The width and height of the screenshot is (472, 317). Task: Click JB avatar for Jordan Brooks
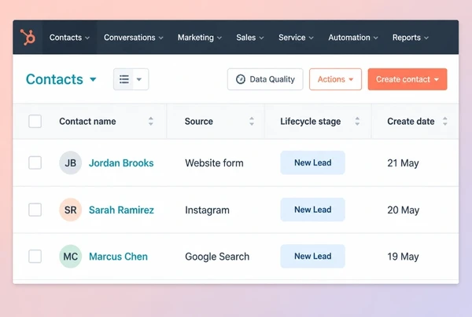71,162
